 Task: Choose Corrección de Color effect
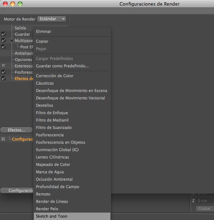point(55,76)
